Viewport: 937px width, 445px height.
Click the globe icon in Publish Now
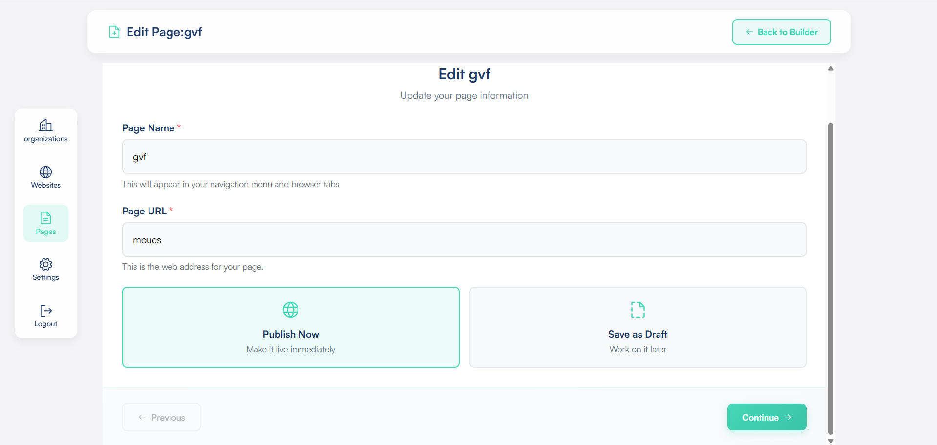(291, 310)
